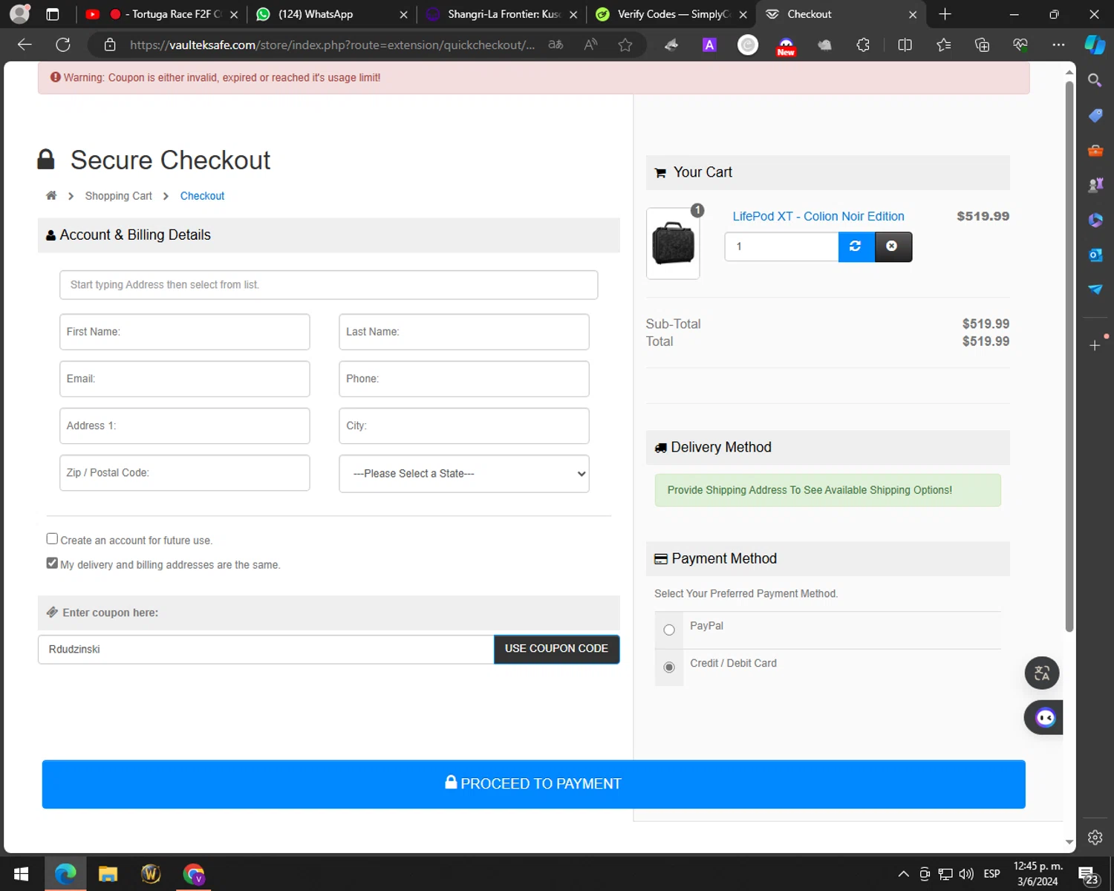Viewport: 1114px width, 891px height.
Task: Click PROCEED TO PAYMENT button
Action: click(534, 784)
